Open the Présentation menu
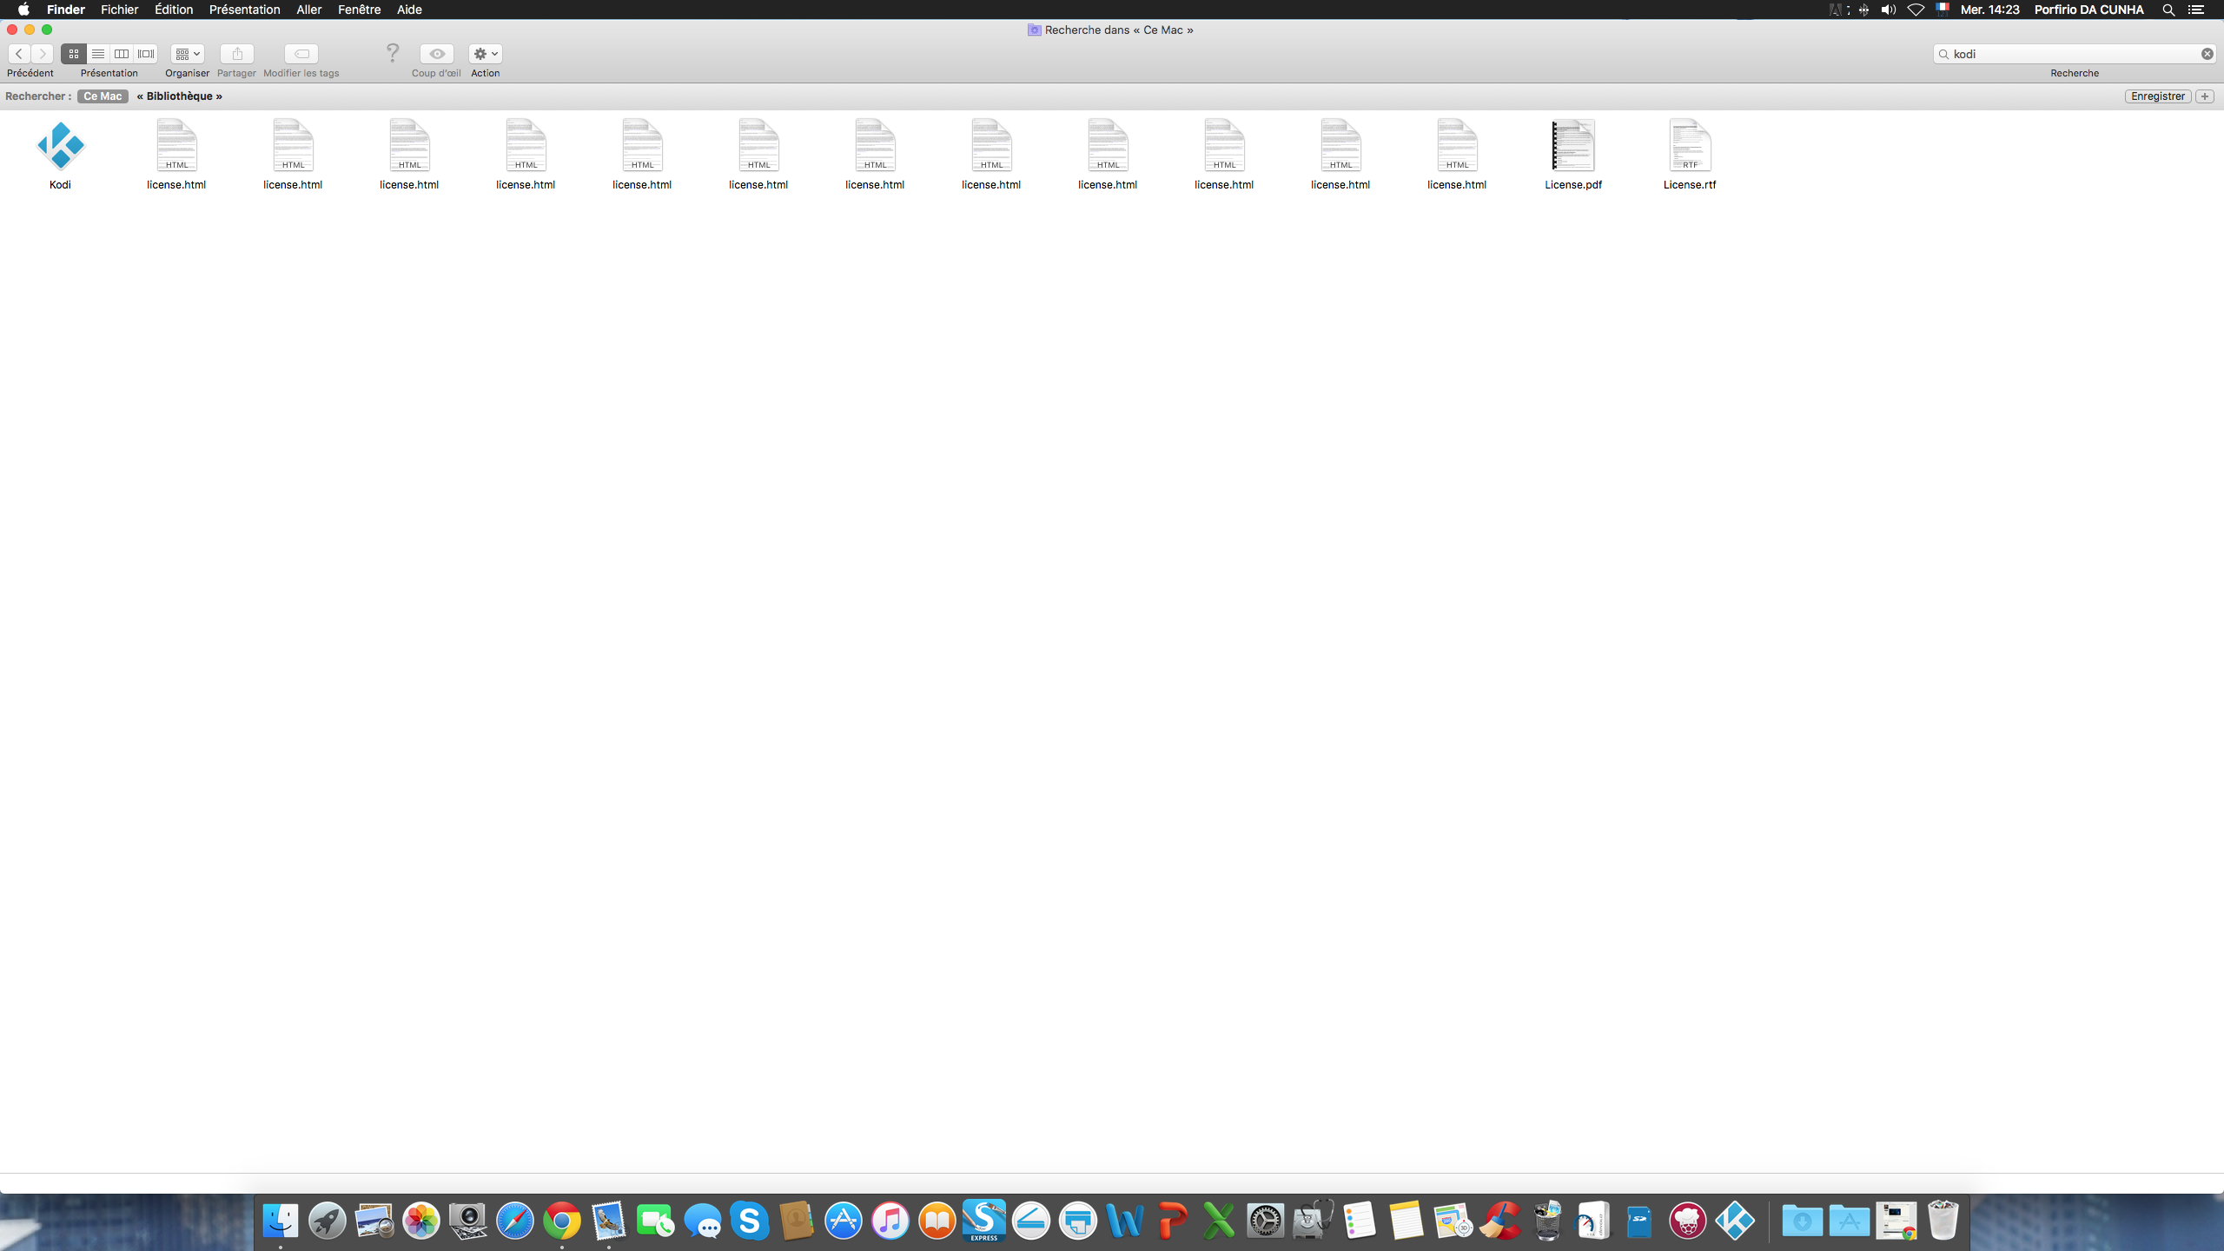2224x1251 pixels. pos(245,10)
